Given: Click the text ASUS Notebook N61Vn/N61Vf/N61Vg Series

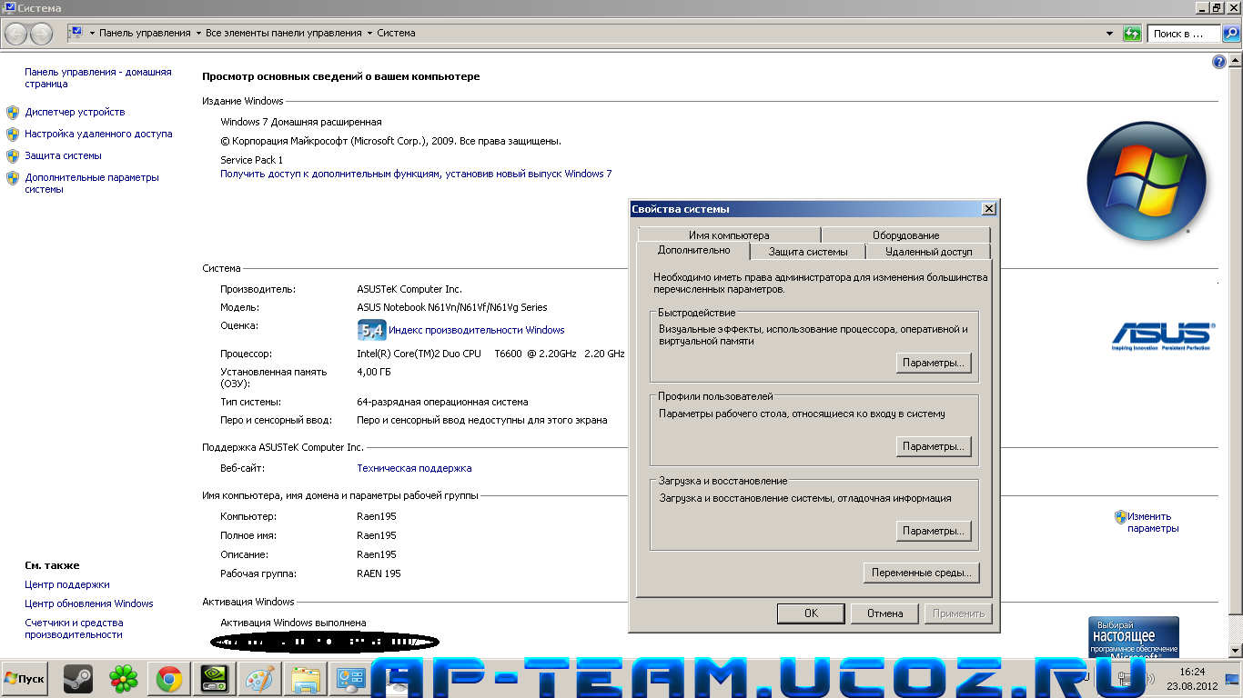Looking at the screenshot, I should pos(452,307).
